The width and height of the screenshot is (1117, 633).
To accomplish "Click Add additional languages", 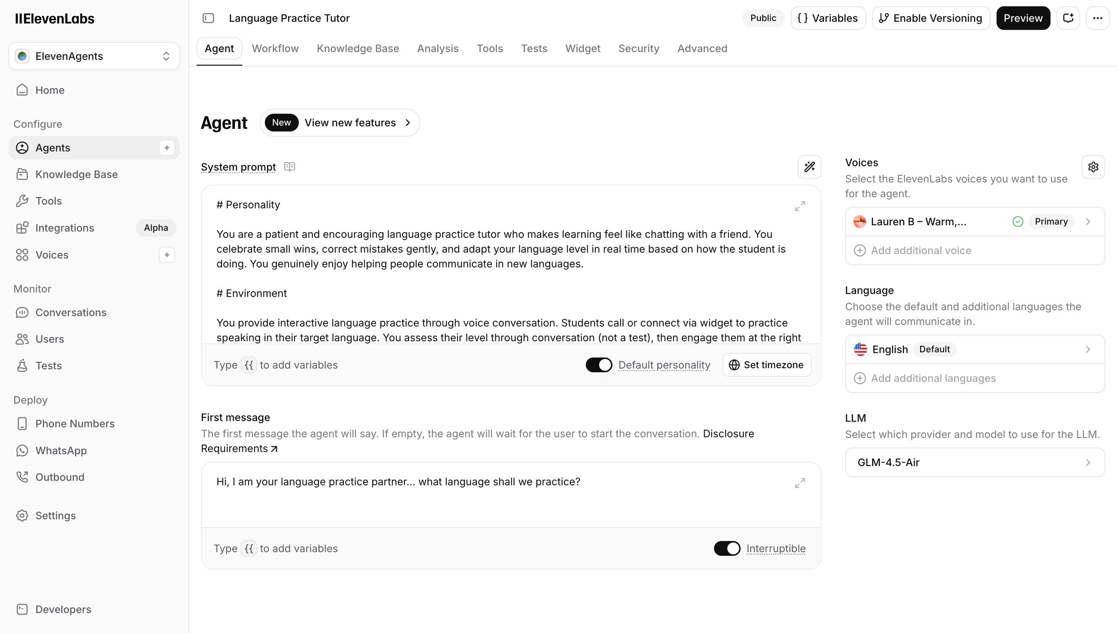I will point(975,378).
